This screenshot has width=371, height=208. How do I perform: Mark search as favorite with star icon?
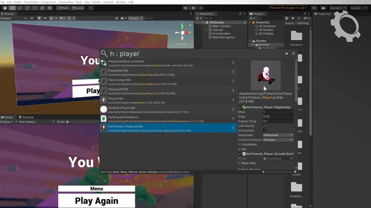tap(287, 53)
